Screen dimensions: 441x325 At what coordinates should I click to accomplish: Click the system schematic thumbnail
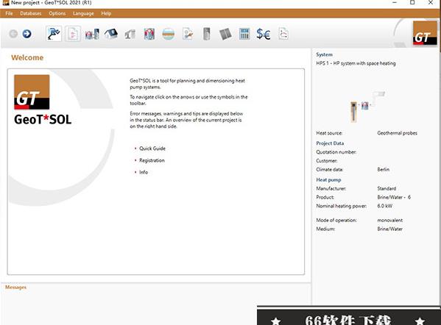(367, 107)
